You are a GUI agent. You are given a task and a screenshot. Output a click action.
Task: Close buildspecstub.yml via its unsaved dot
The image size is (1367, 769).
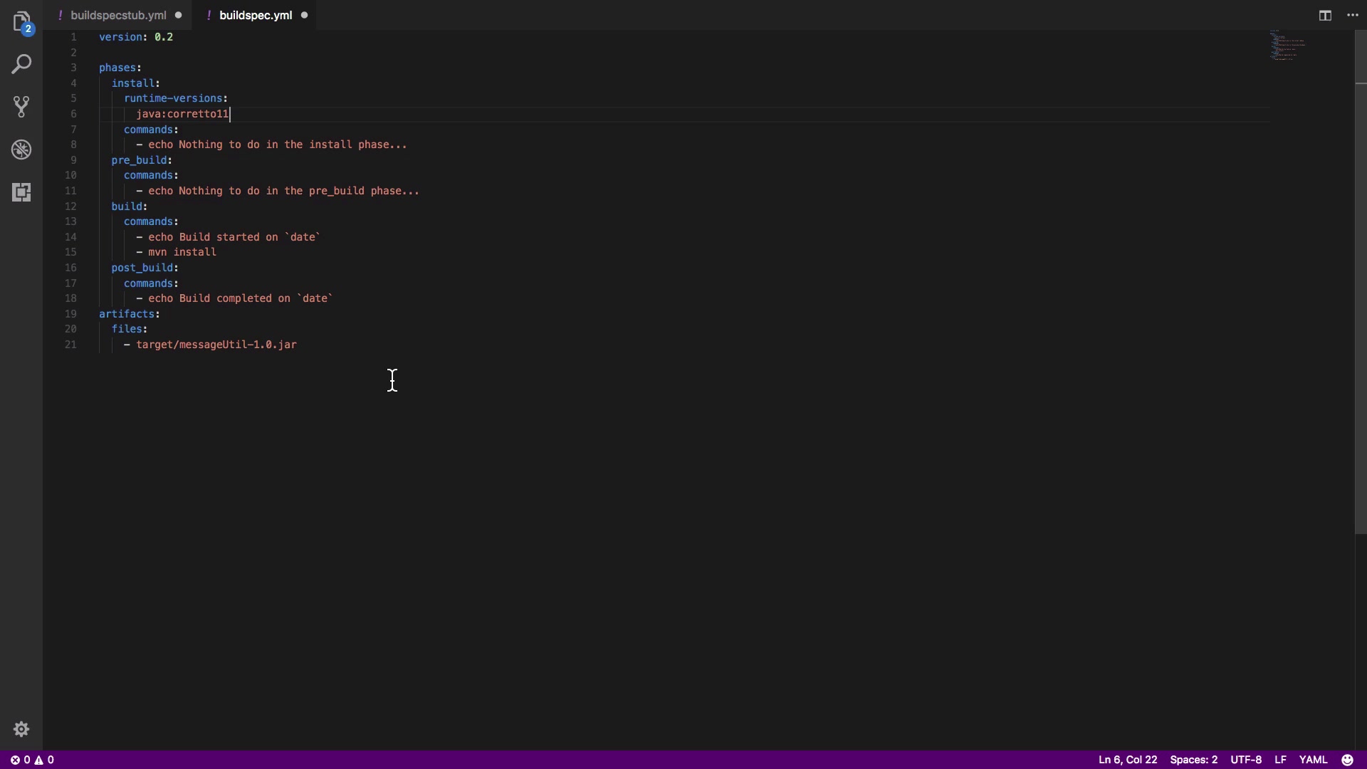click(x=178, y=15)
